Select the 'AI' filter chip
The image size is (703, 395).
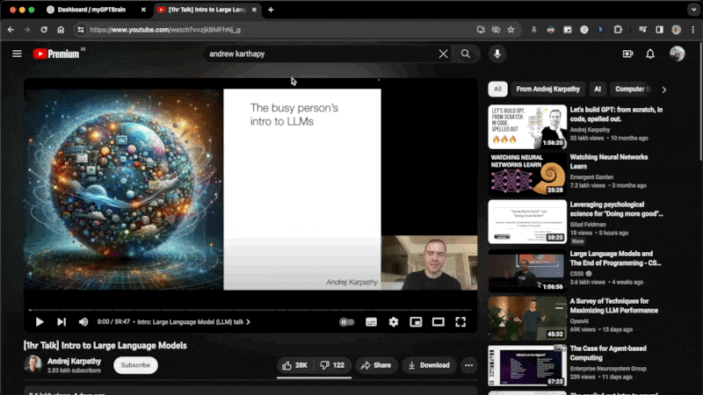click(x=598, y=90)
